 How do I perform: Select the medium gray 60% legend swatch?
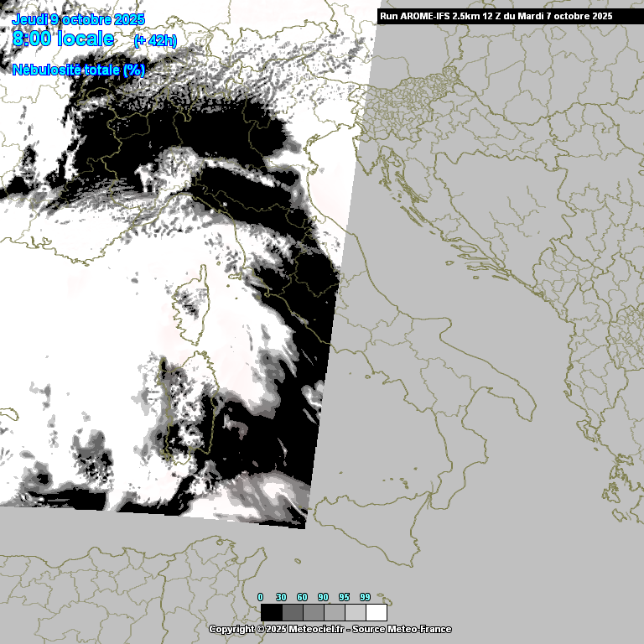pos(313,612)
